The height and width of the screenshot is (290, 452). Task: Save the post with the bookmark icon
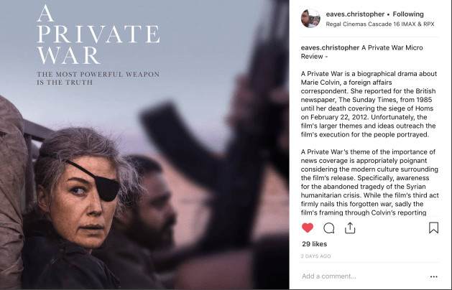point(433,228)
